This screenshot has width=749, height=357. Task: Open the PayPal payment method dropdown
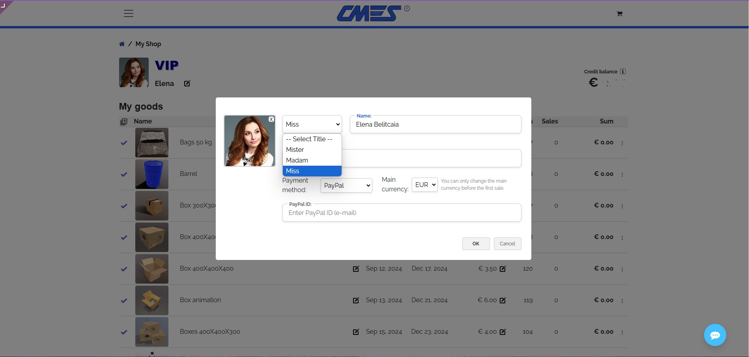coord(346,185)
